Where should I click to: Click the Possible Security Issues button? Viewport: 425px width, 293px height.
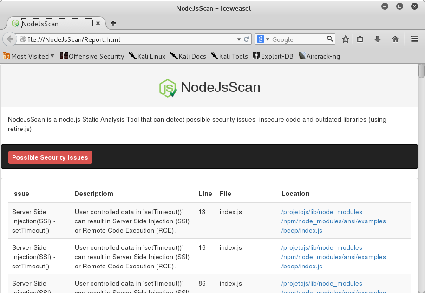(x=50, y=157)
